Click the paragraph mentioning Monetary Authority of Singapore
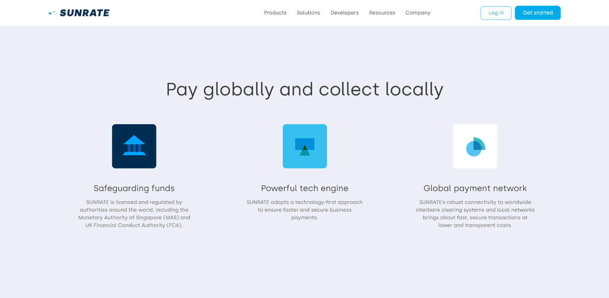Image resolution: width=609 pixels, height=298 pixels. (x=134, y=214)
